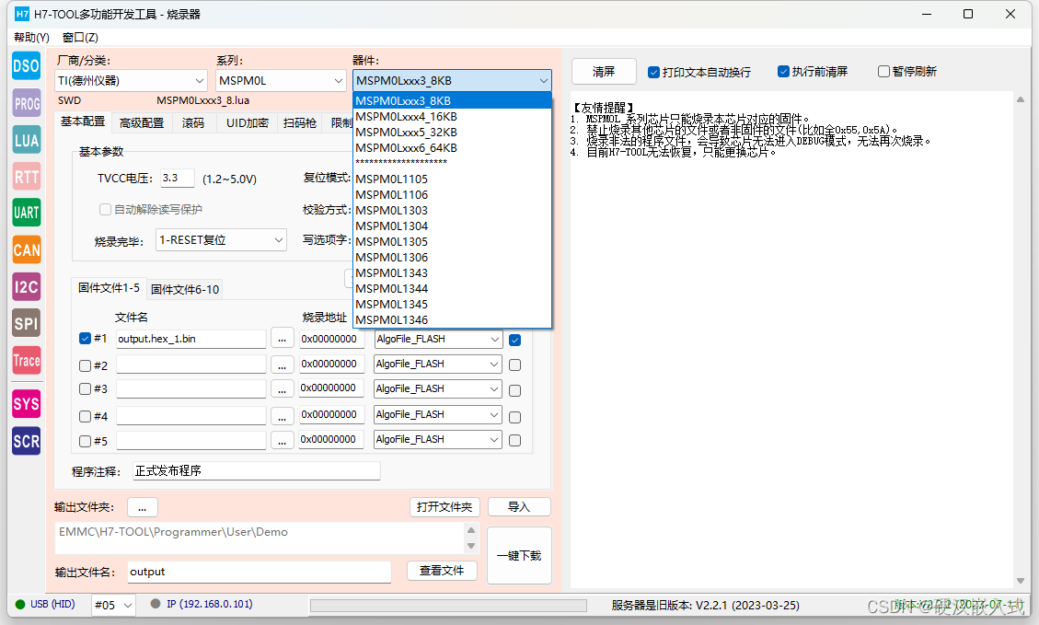Screen dimensions: 1039x625
Task: Toggle firmware file #1 checkbox
Action: coord(85,339)
